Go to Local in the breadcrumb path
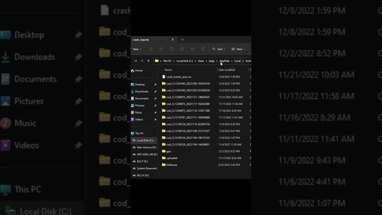 (237, 61)
